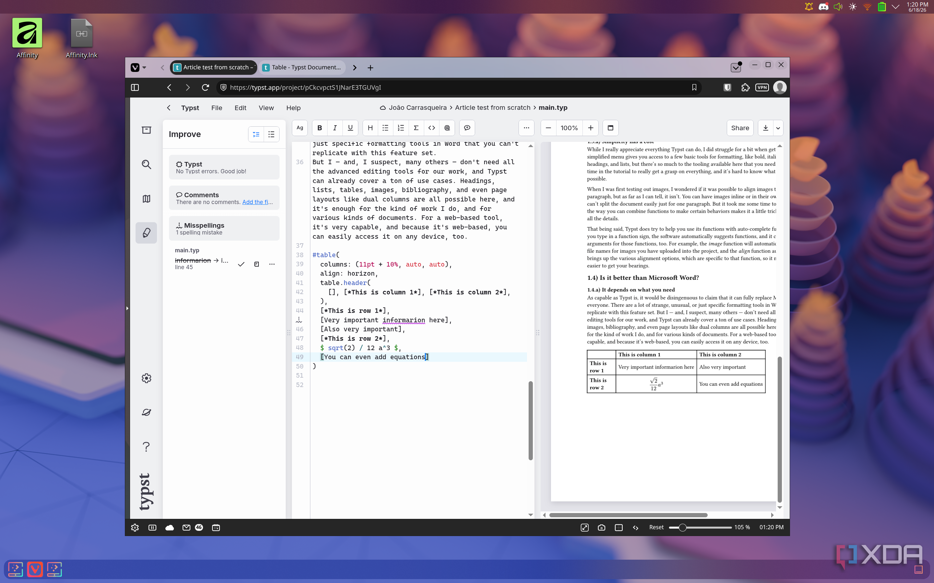Insert math equation with sigma icon

(x=416, y=128)
